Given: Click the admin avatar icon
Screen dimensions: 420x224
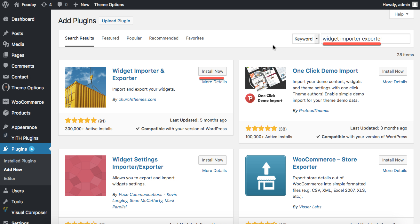Looking at the screenshot, I should click(x=415, y=4).
